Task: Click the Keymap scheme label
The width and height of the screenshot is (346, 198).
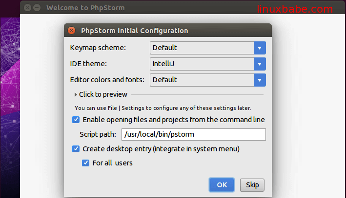Action: [x=98, y=48]
